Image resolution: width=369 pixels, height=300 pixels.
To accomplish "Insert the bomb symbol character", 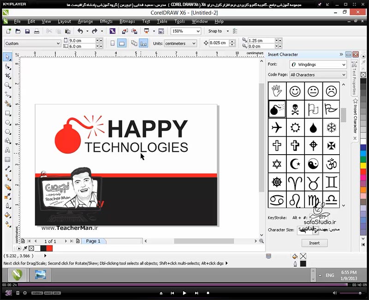I will (277, 109).
